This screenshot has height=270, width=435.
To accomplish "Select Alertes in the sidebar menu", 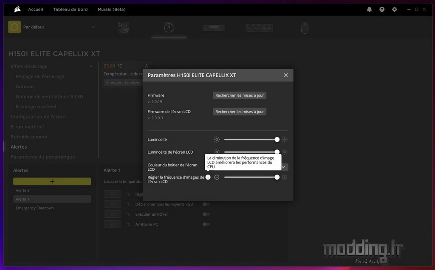I will coord(19,146).
